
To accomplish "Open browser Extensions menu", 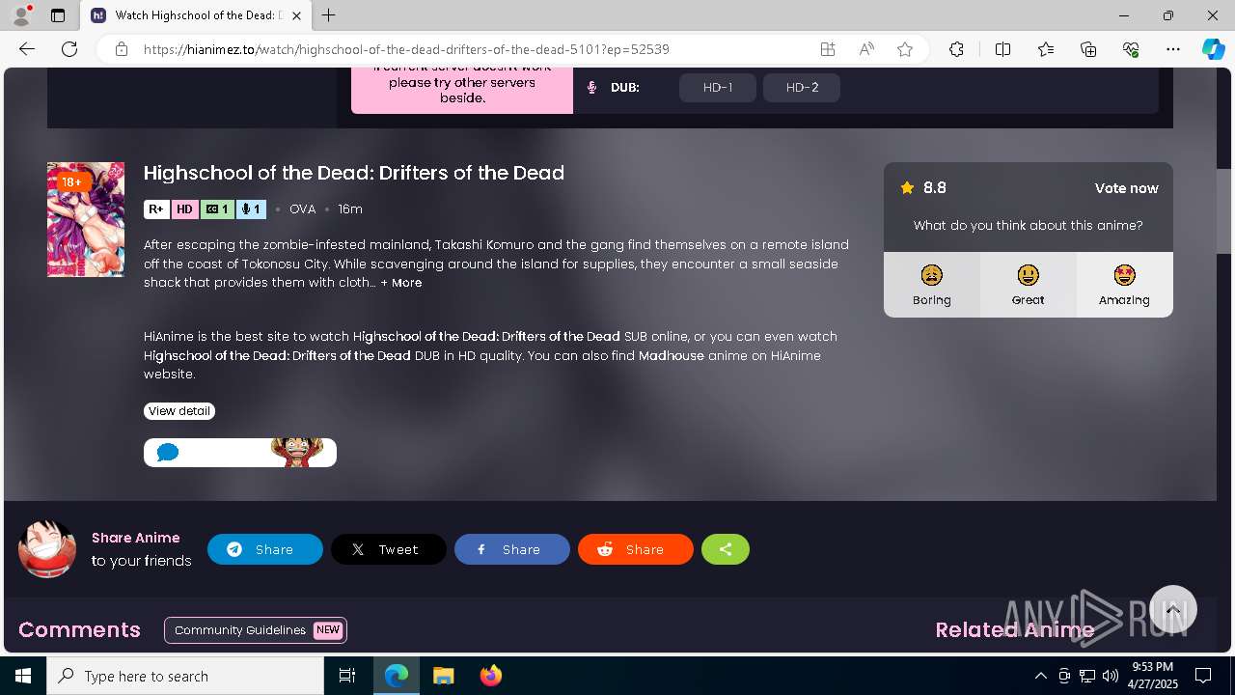I will click(956, 49).
